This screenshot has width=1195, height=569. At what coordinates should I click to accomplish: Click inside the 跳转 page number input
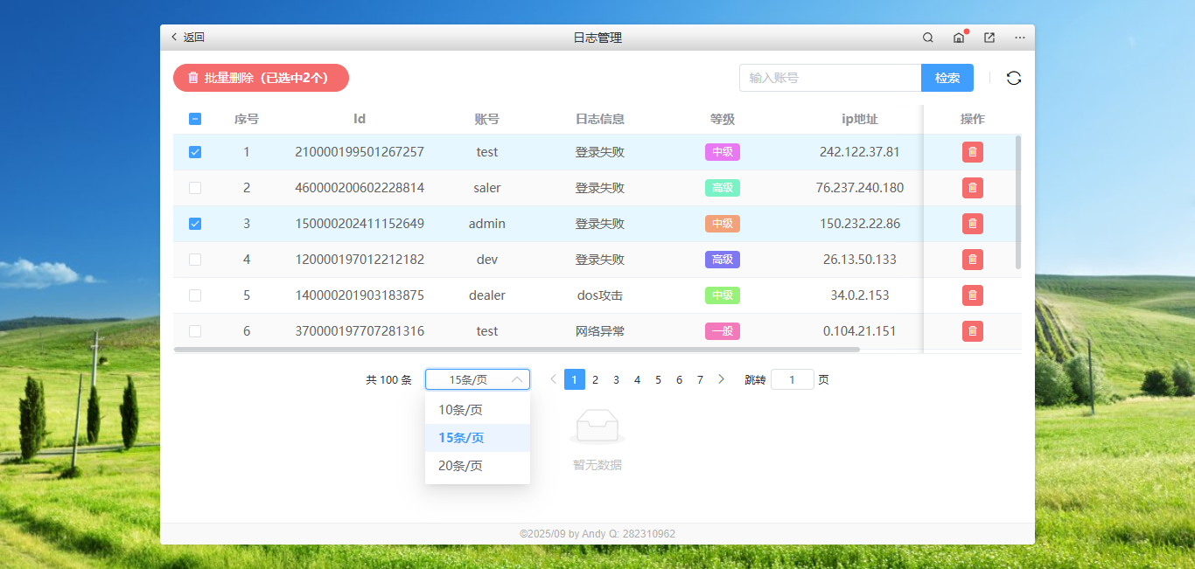[x=792, y=378]
